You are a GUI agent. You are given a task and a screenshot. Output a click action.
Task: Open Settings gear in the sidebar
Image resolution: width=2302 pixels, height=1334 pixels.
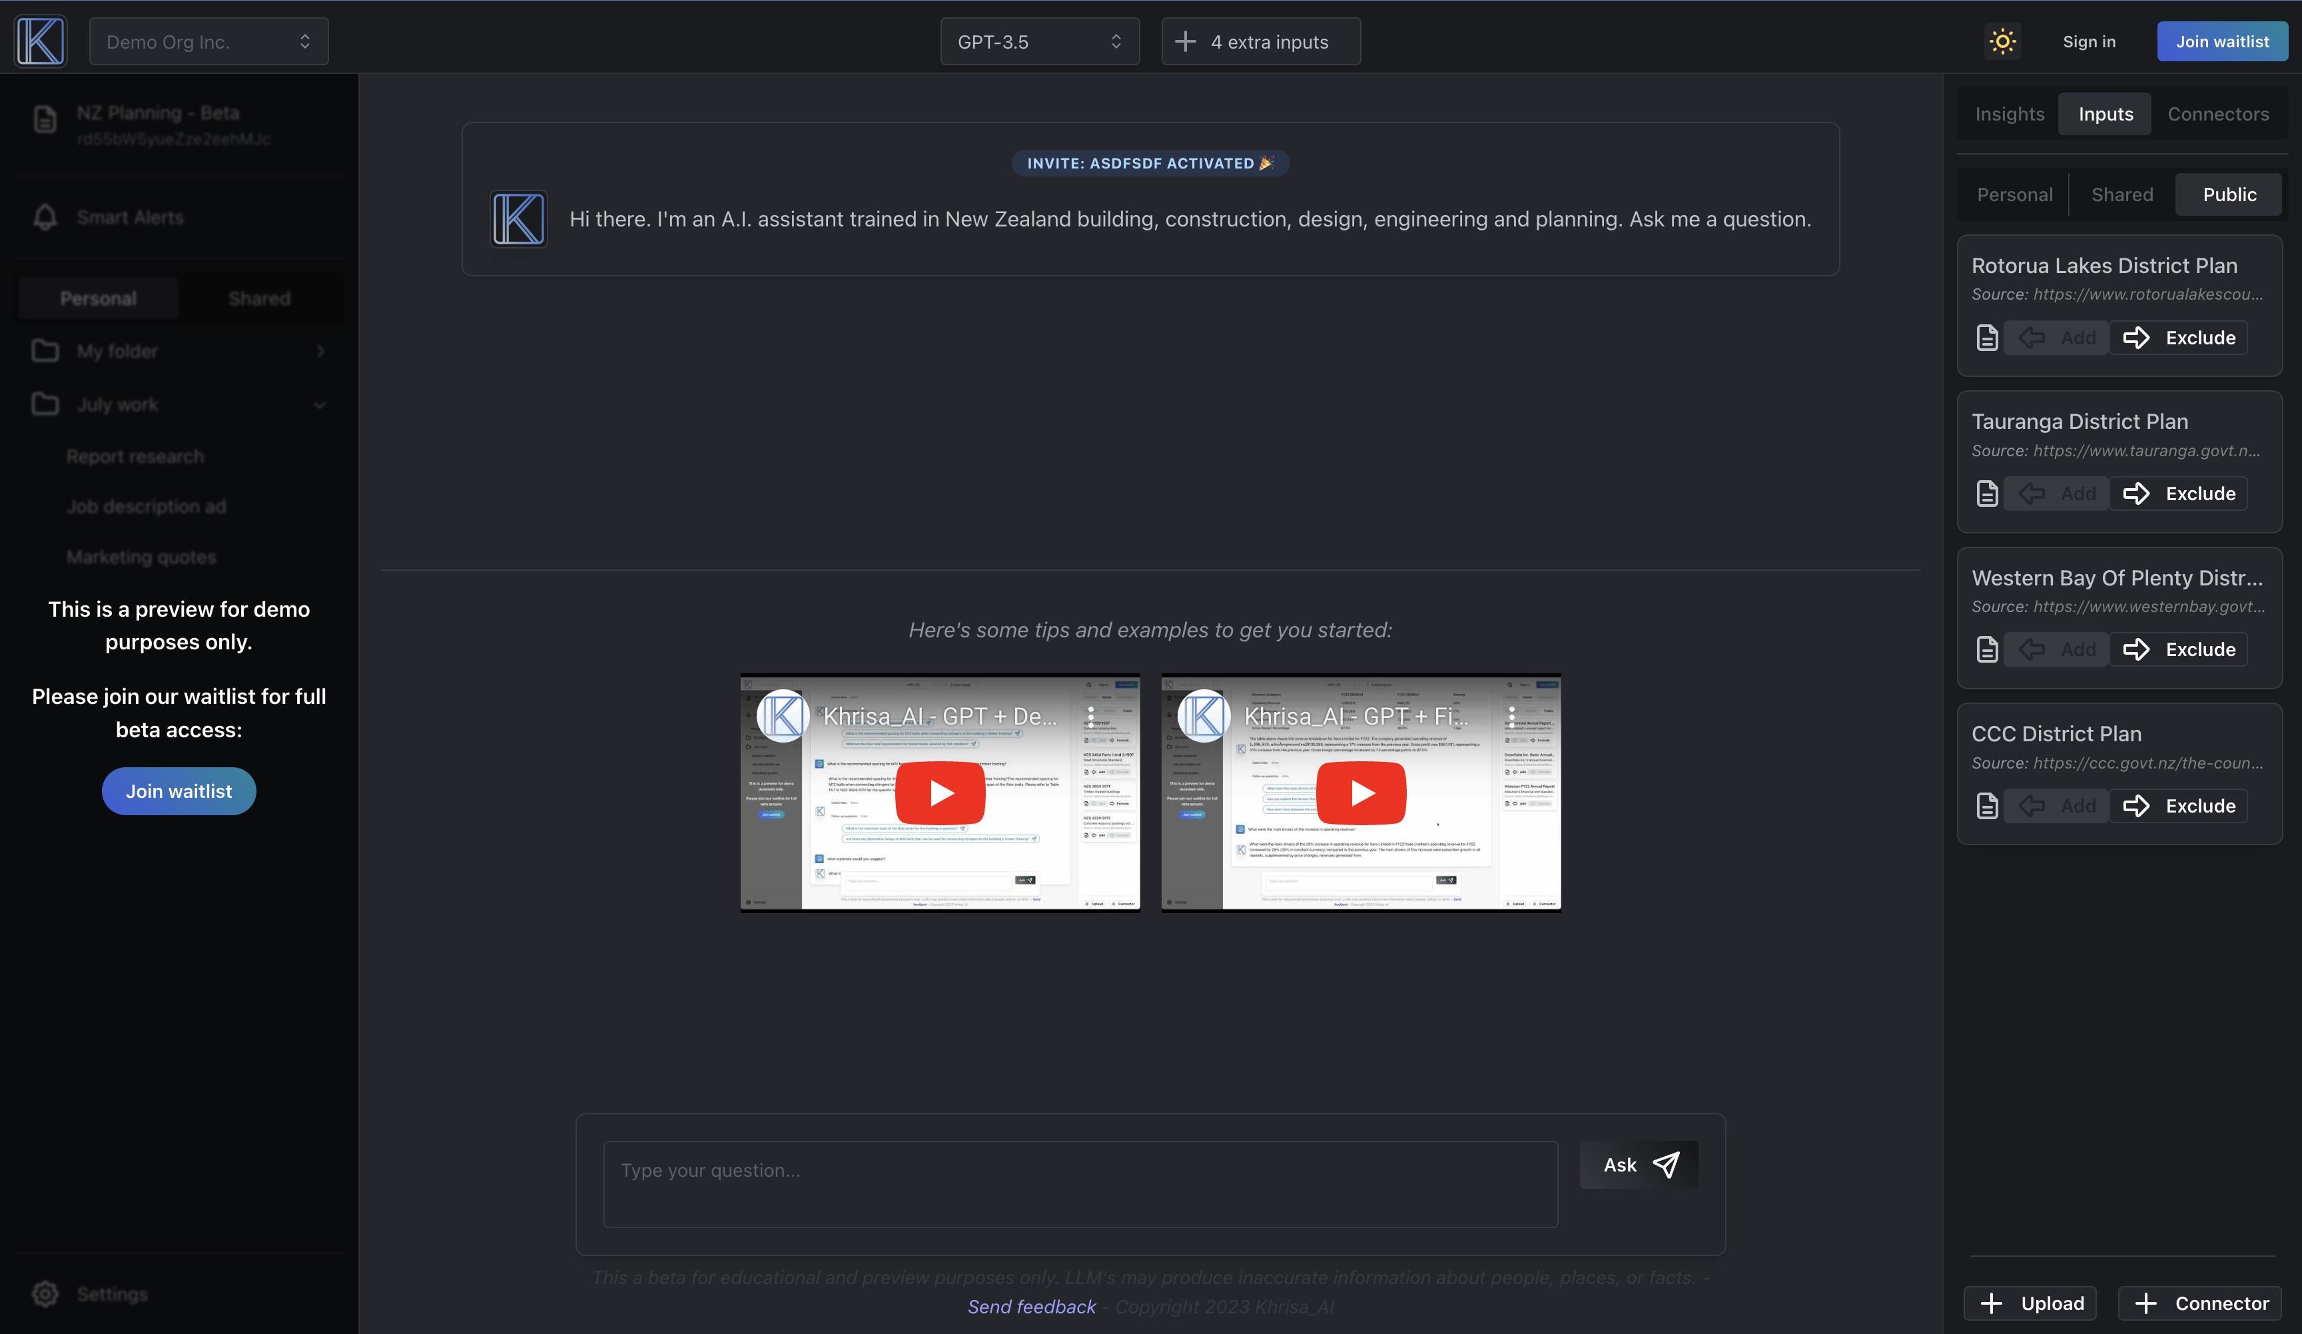(x=45, y=1294)
